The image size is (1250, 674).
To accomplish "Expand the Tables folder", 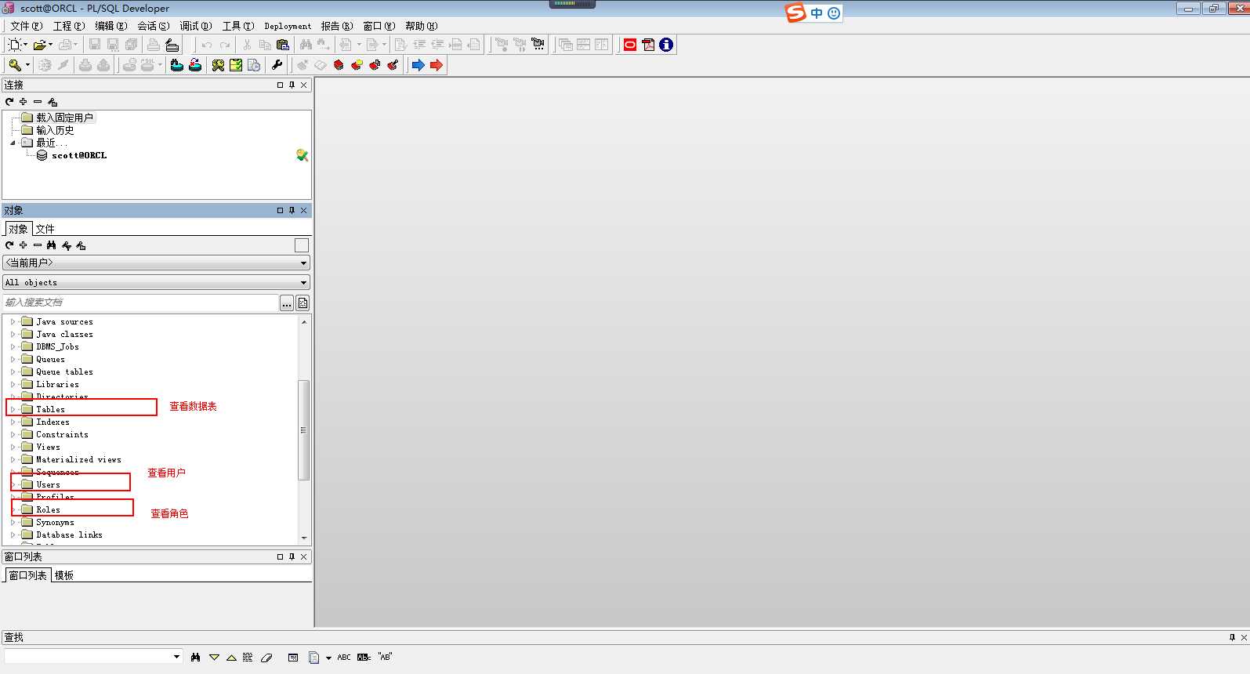I will pos(13,409).
